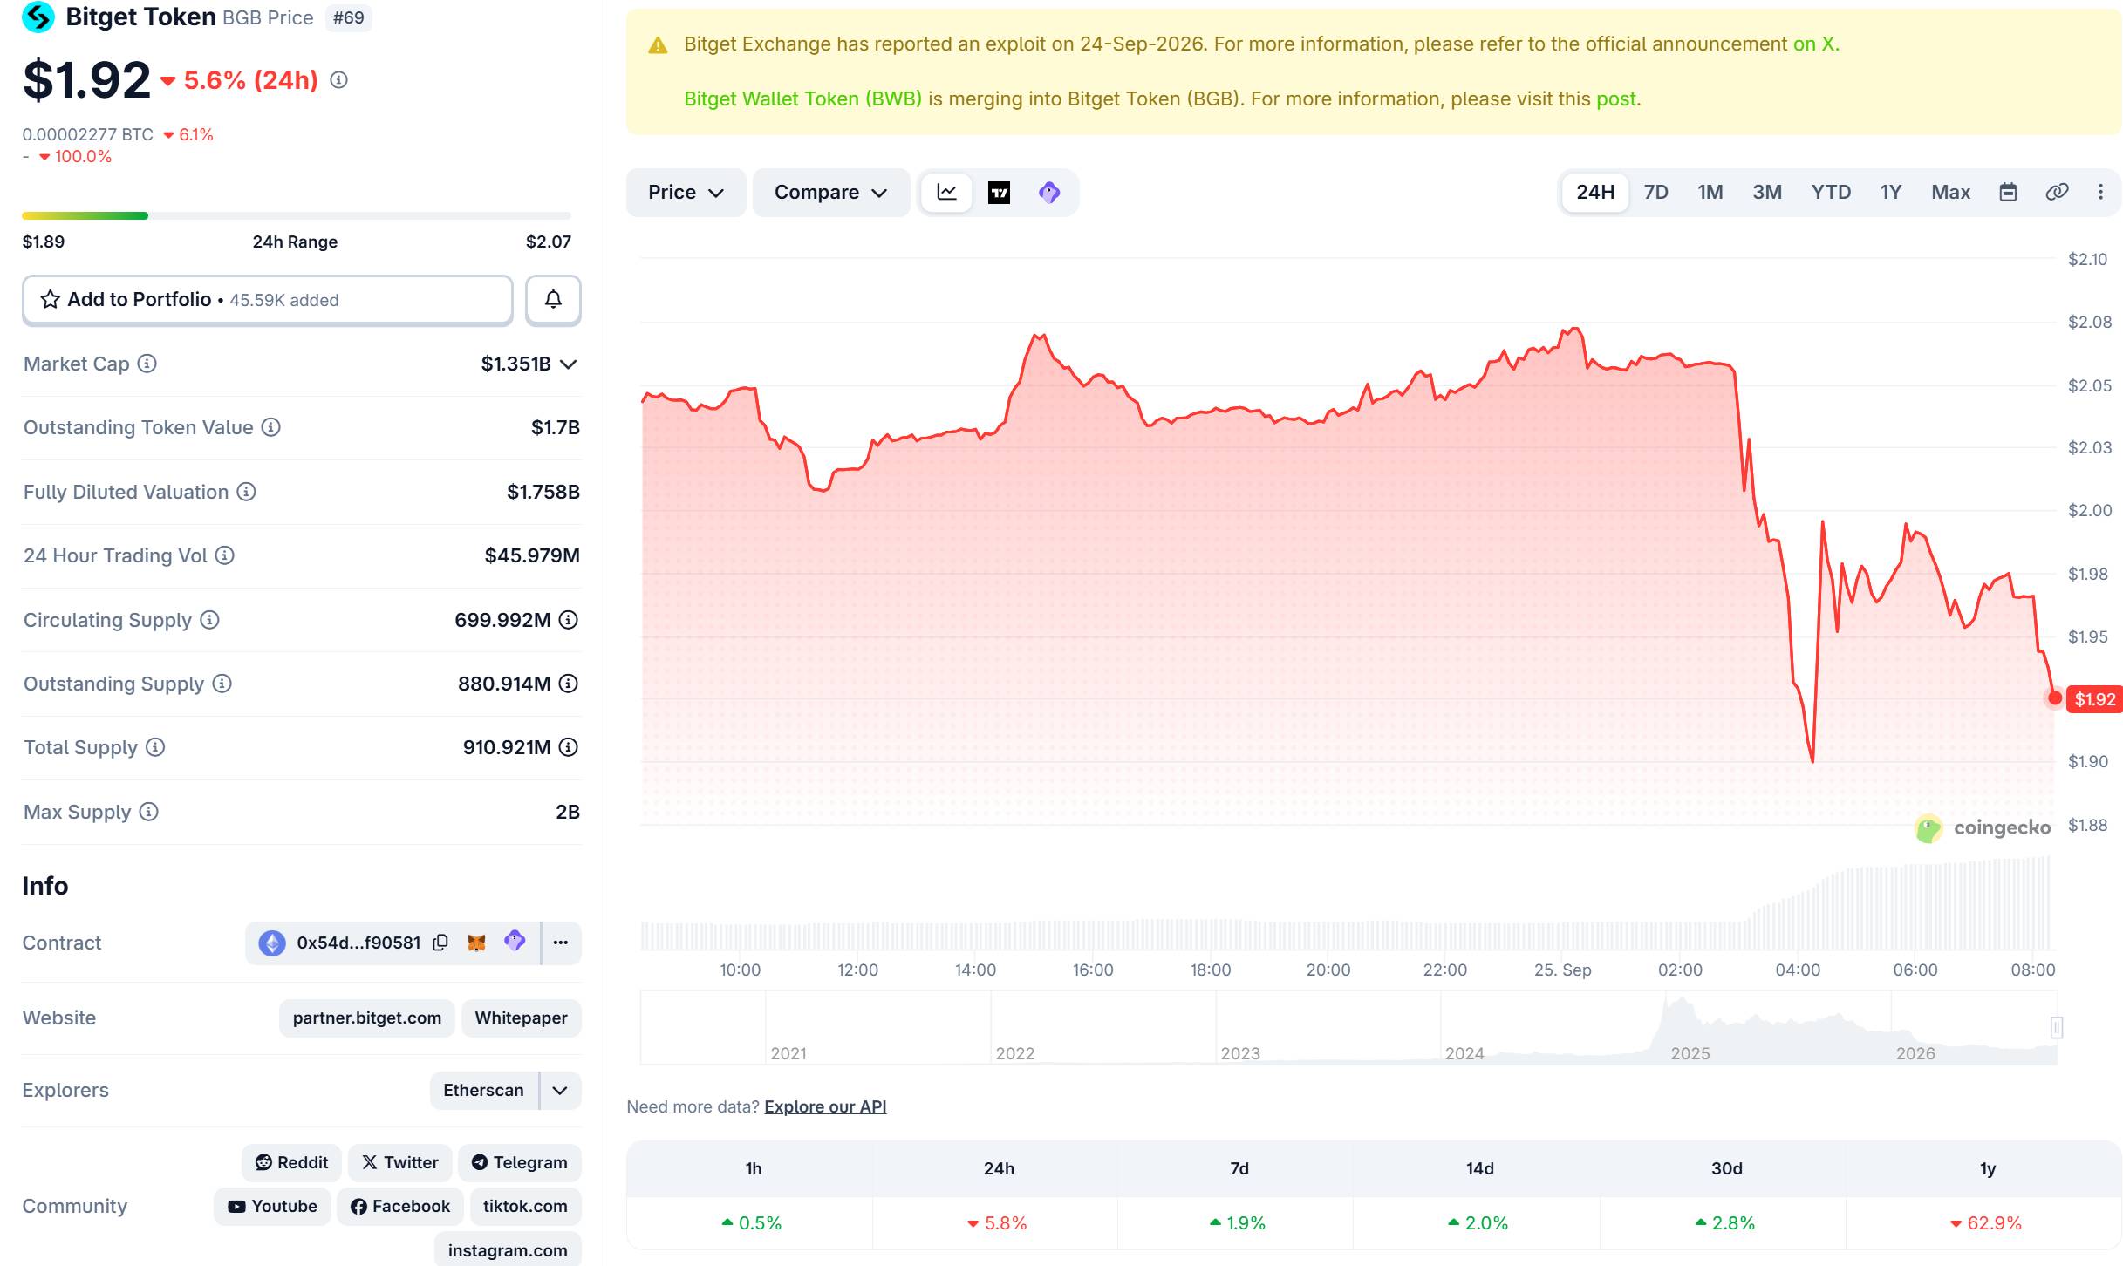
Task: Select the purple gem chart toolbar icon
Action: pyautogui.click(x=1049, y=193)
